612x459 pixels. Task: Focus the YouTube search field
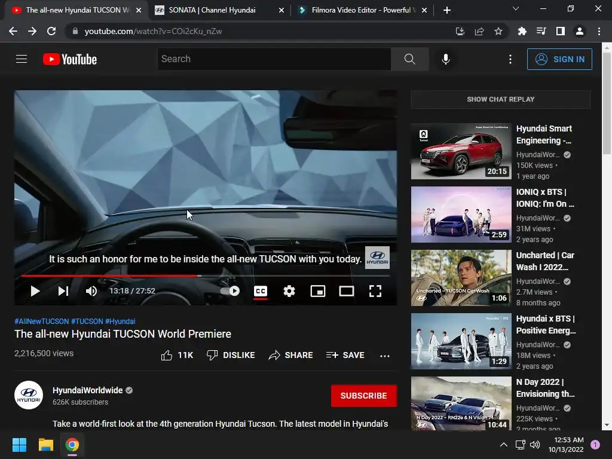(x=274, y=59)
